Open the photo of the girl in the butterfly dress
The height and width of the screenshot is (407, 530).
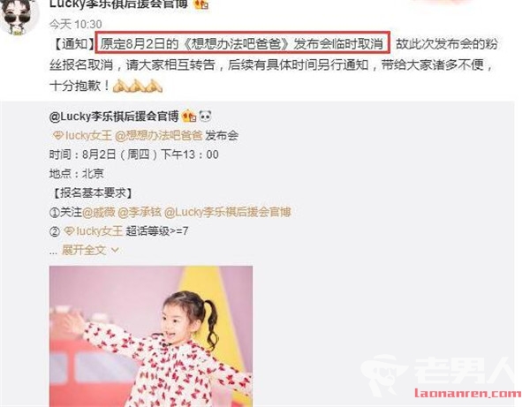[x=151, y=336]
